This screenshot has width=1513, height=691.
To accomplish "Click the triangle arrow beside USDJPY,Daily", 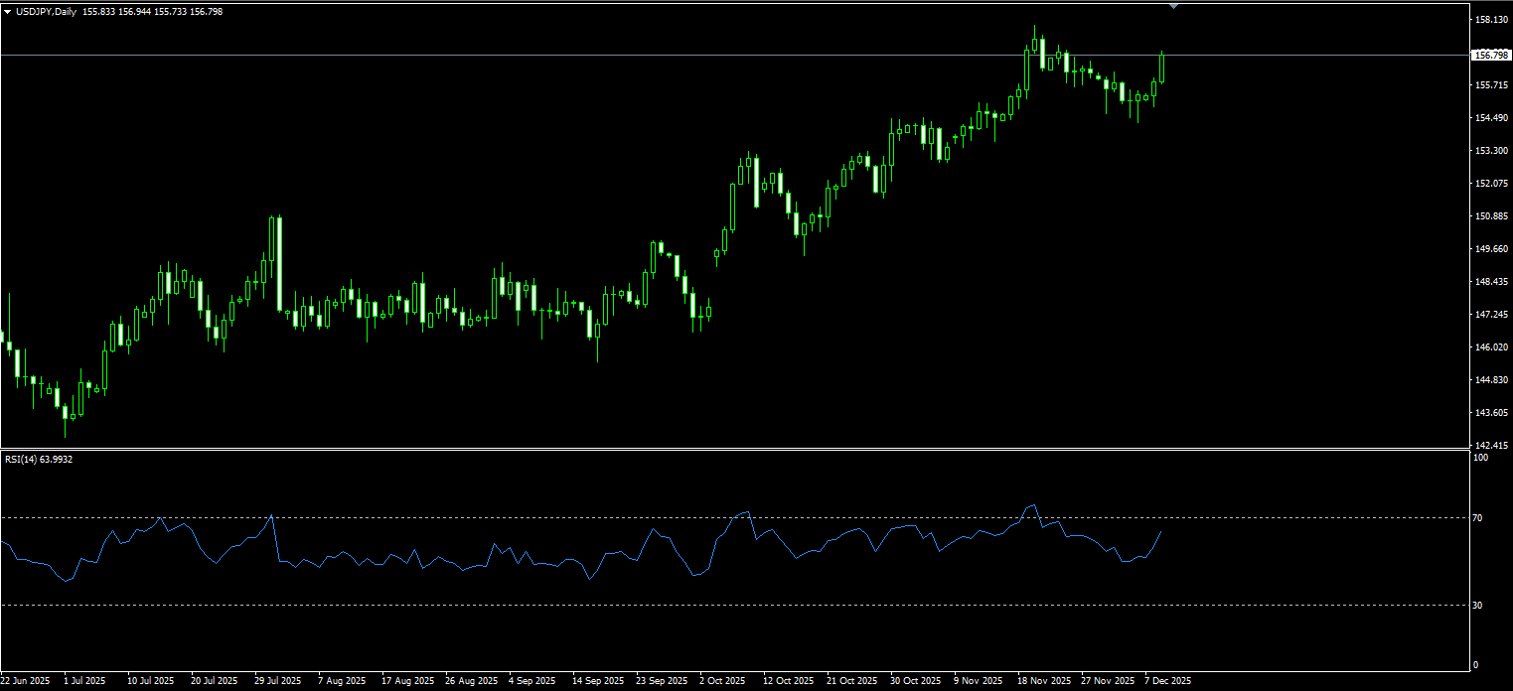I will tap(7, 11).
